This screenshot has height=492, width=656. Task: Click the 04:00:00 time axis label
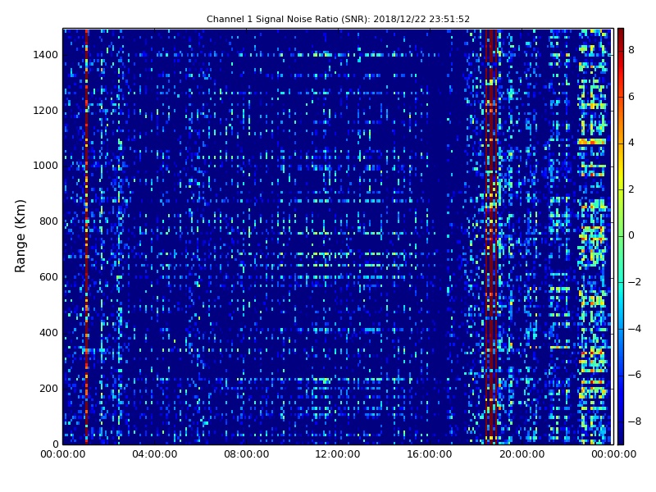tap(155, 454)
